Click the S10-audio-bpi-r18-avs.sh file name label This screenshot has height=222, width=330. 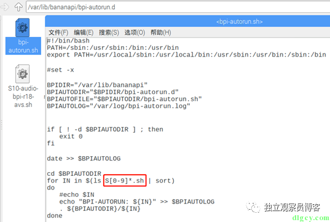click(23, 97)
